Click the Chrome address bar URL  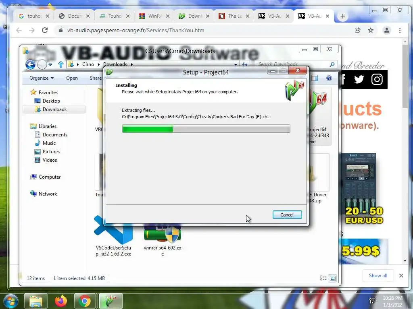coord(136,30)
